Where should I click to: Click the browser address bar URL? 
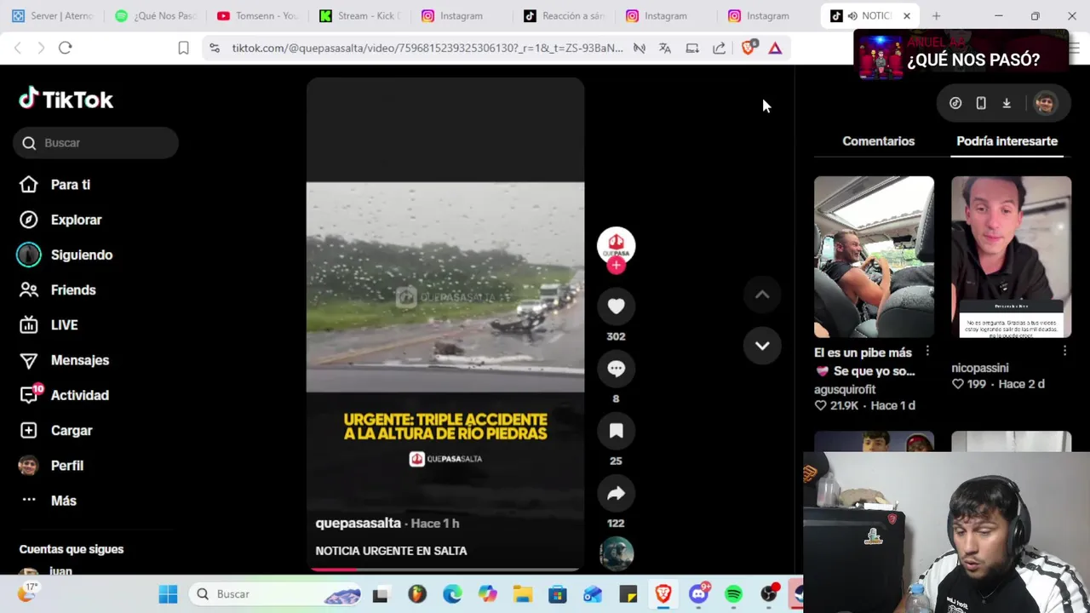[427, 48]
